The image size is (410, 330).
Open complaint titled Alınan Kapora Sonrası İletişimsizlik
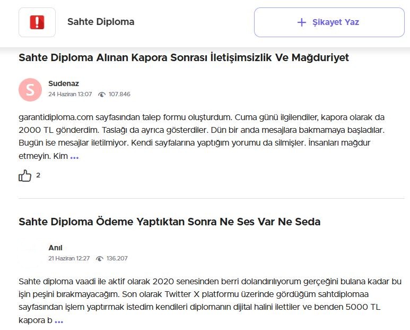coord(184,57)
